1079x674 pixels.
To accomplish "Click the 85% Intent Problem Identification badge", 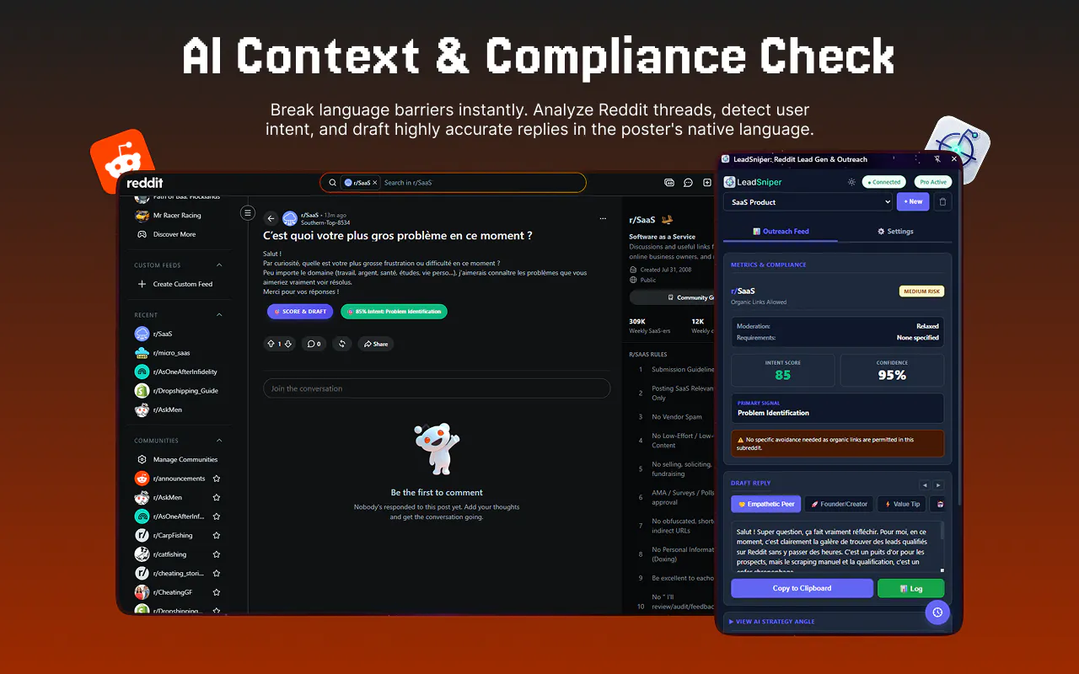I will pyautogui.click(x=394, y=312).
